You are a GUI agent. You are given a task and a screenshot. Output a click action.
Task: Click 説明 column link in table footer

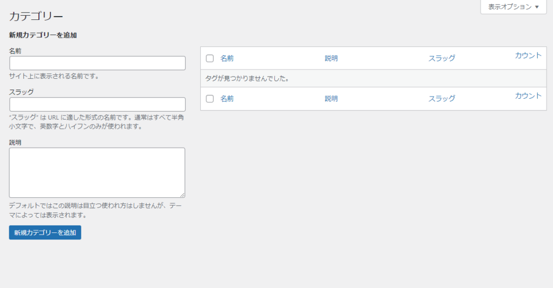[x=331, y=99]
